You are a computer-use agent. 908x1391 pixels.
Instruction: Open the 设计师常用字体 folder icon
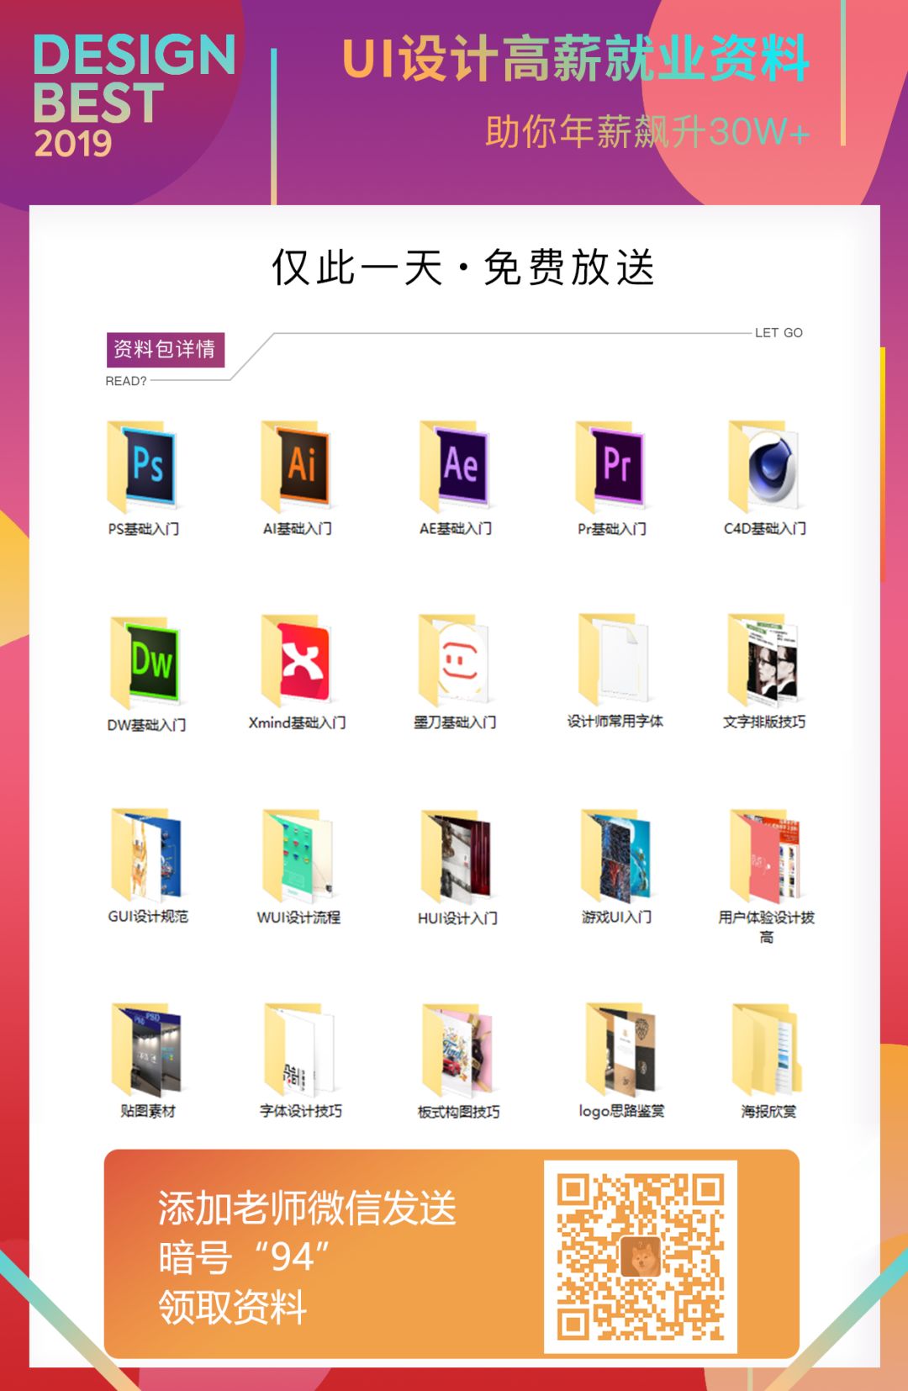614,659
